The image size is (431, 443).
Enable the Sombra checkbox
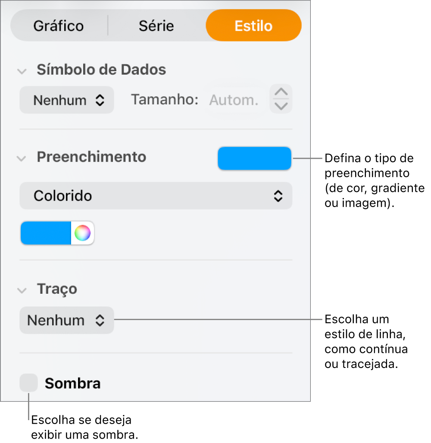click(x=28, y=383)
